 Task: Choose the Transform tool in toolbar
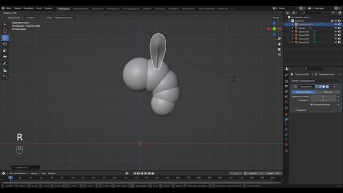[5, 57]
